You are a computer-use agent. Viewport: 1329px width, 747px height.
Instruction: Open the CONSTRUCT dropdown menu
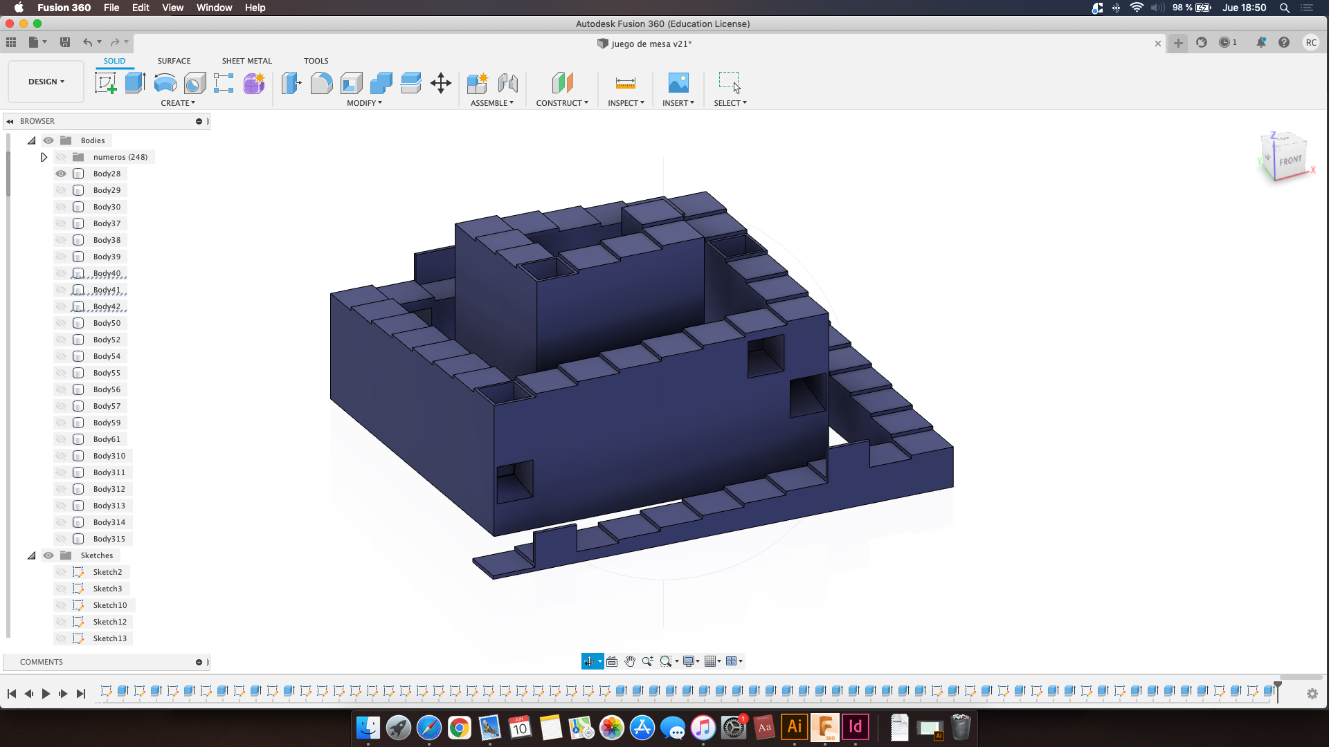[562, 102]
